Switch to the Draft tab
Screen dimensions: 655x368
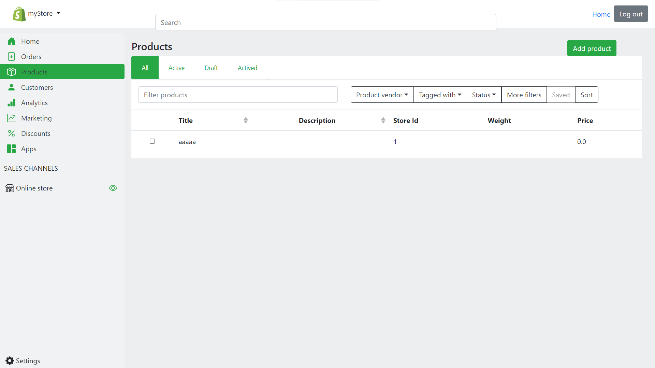(x=211, y=68)
